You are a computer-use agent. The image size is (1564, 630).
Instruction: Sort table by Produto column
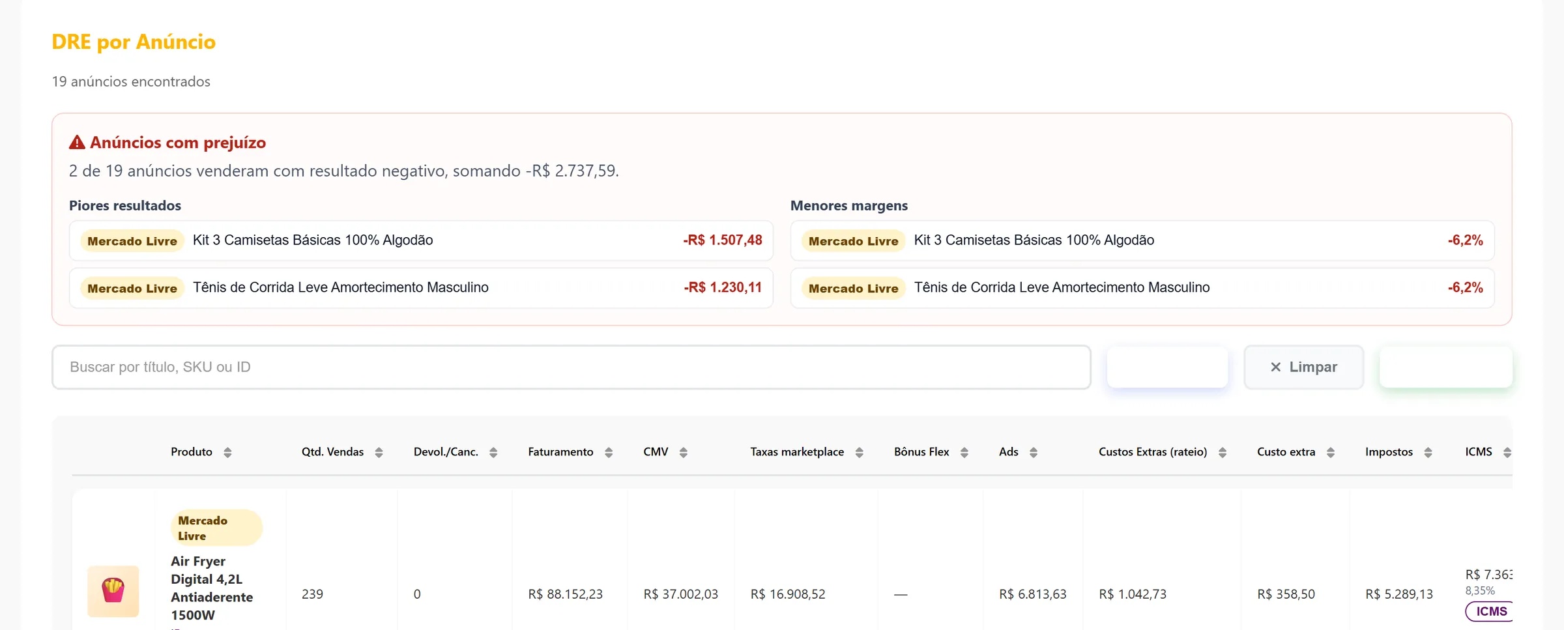coord(201,452)
